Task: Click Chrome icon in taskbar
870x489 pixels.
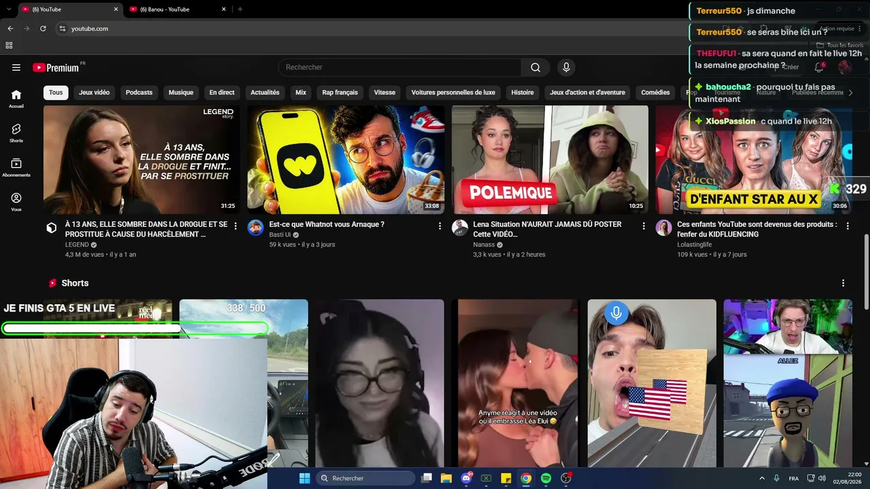Action: click(x=526, y=478)
